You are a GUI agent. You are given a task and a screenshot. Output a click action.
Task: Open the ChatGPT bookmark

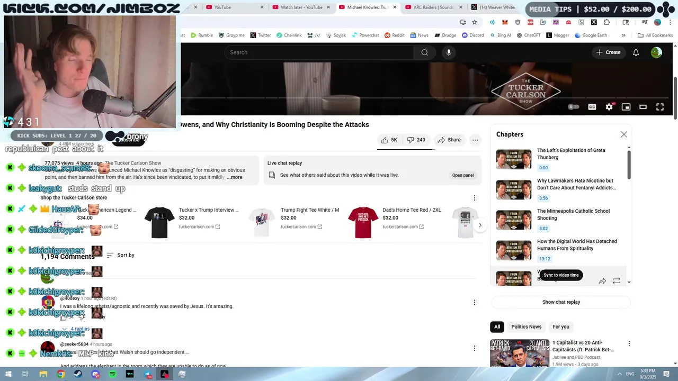click(x=528, y=35)
